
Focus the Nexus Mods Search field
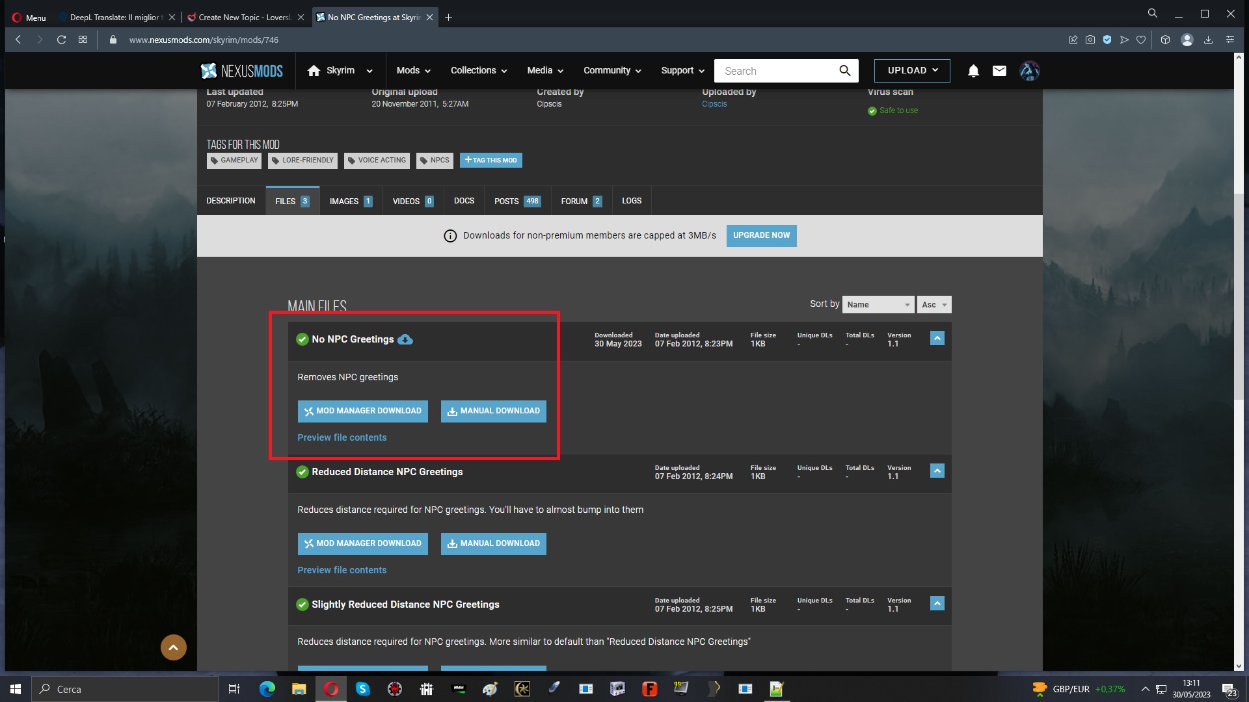(774, 71)
